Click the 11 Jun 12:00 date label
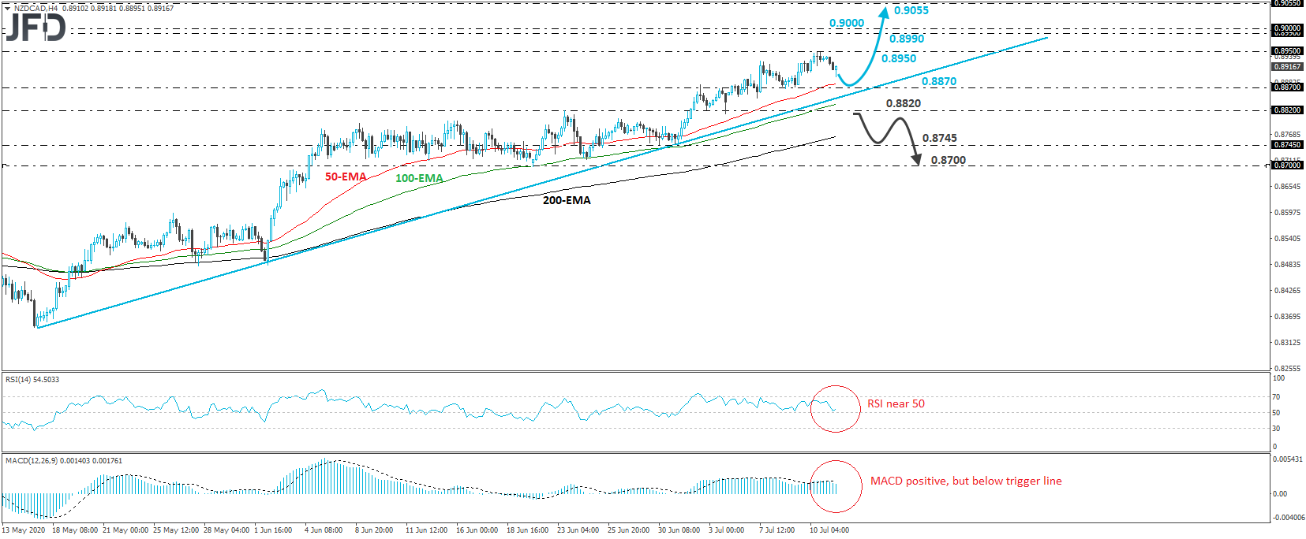Screen dimensions: 1306x539 click(x=426, y=530)
